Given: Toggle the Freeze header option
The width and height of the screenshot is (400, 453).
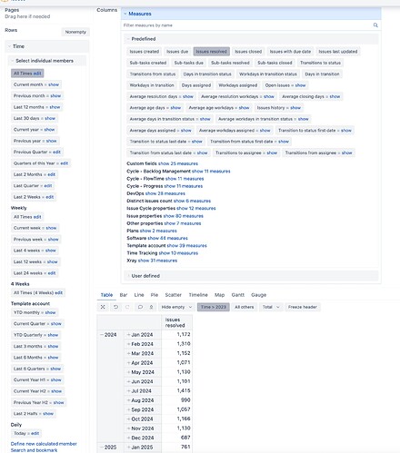Looking at the screenshot, I should click(x=303, y=307).
